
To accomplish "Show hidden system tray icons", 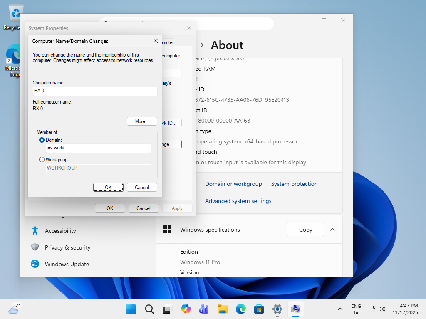I will click(x=340, y=309).
